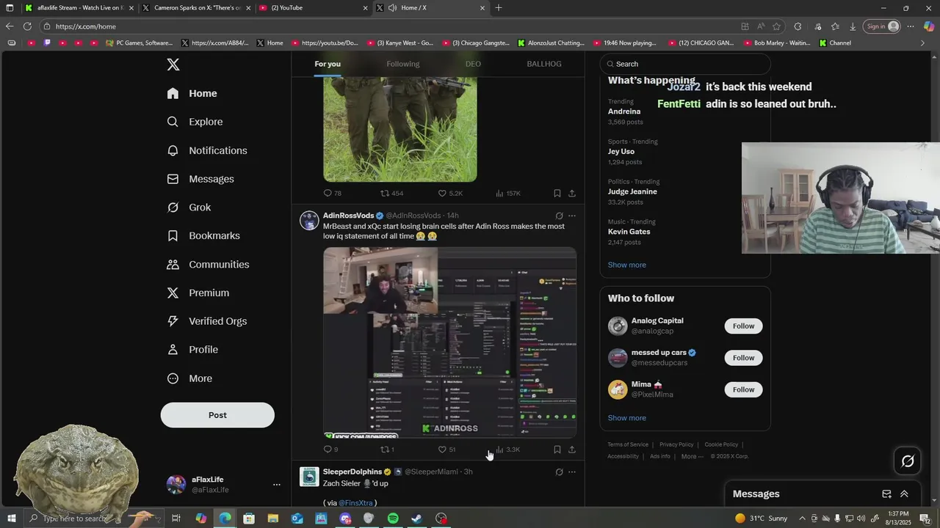The width and height of the screenshot is (940, 528).
Task: Open Steam from the taskbar
Action: (x=417, y=518)
